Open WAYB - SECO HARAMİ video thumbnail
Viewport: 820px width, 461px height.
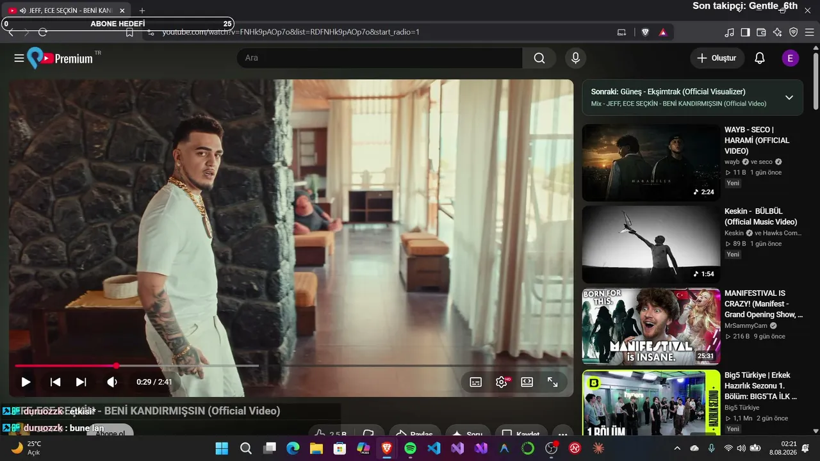pyautogui.click(x=651, y=163)
